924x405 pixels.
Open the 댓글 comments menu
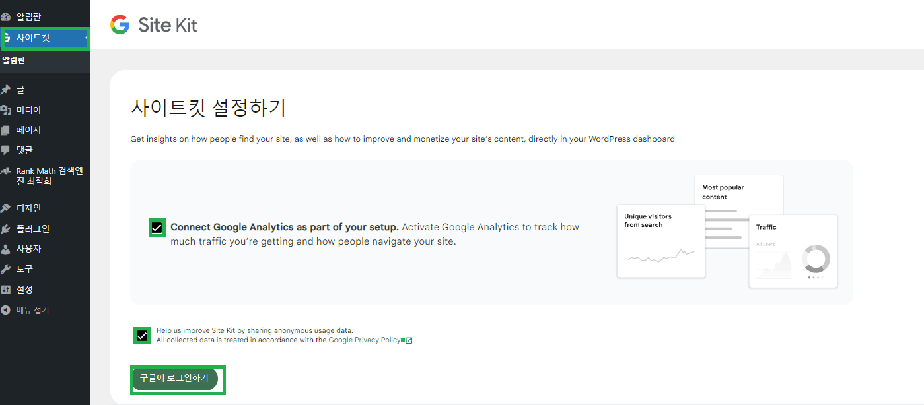(45, 150)
